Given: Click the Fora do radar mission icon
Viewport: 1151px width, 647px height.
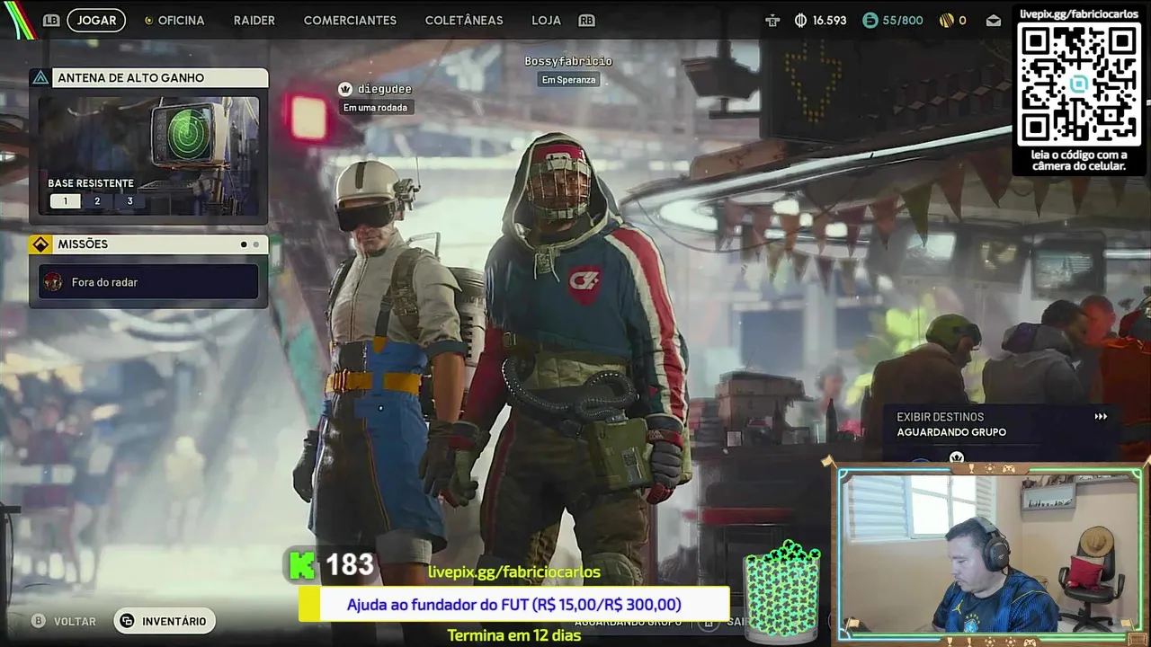Looking at the screenshot, I should 53,282.
